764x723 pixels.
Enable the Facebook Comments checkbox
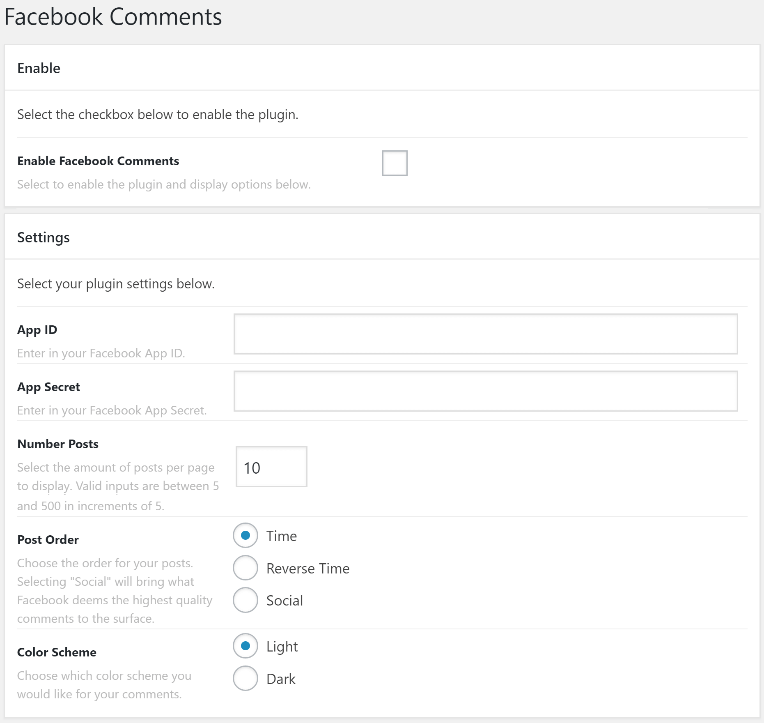(x=394, y=163)
